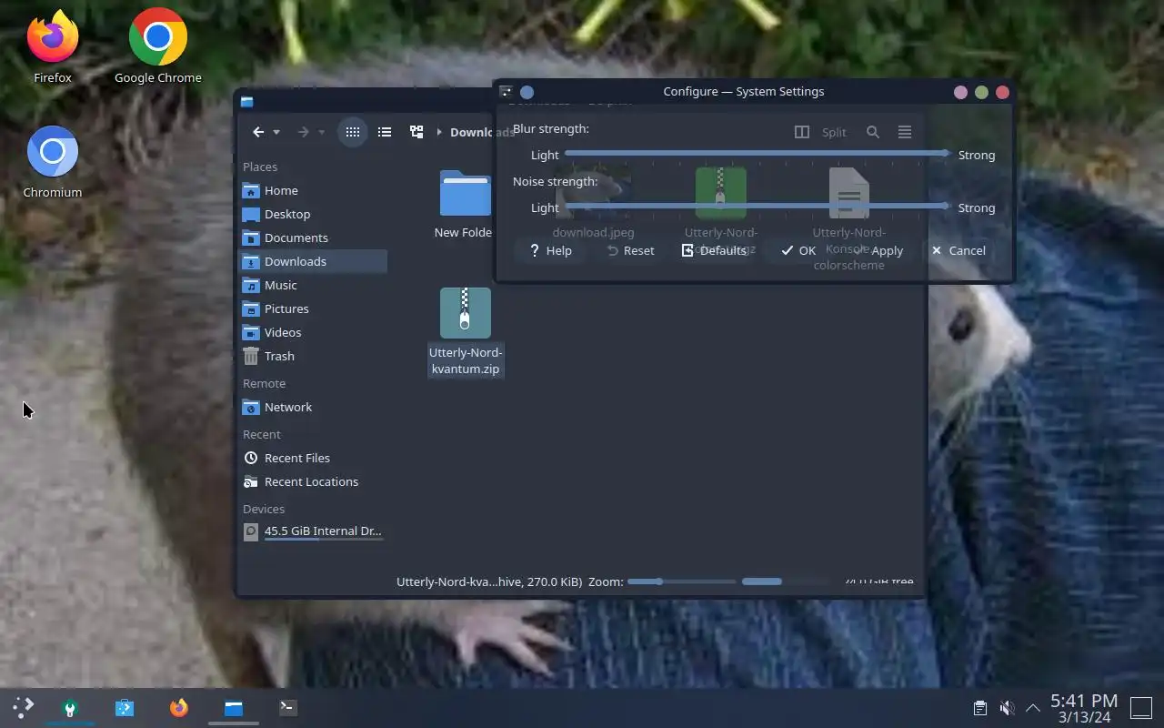Open window menu icon of Configure dialog
This screenshot has width=1164, height=728.
click(507, 92)
